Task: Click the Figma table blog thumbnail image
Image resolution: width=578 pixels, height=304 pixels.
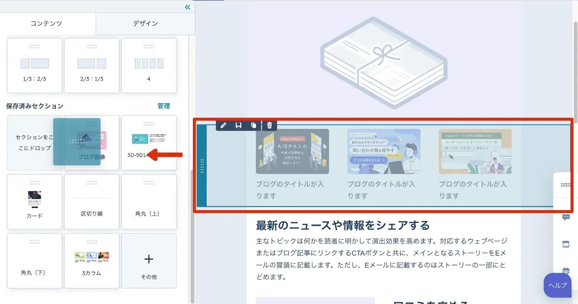Action: (475, 151)
